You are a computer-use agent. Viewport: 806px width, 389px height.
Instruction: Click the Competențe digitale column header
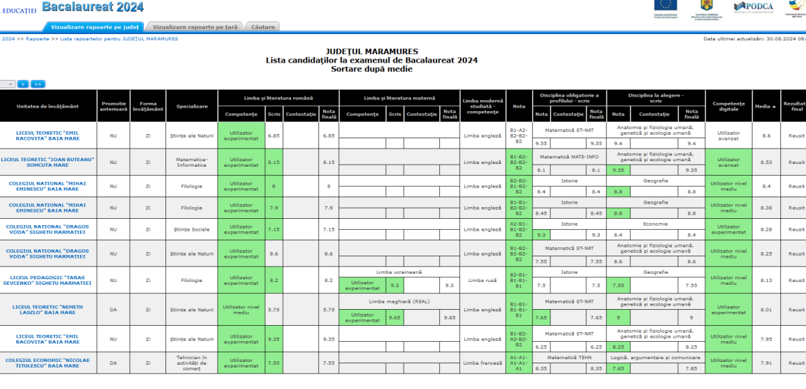[728, 106]
